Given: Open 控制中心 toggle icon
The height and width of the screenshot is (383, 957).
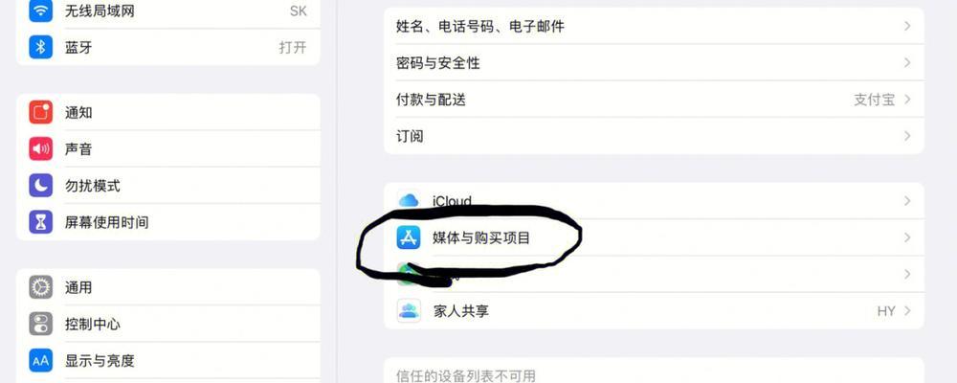Looking at the screenshot, I should coord(41,324).
